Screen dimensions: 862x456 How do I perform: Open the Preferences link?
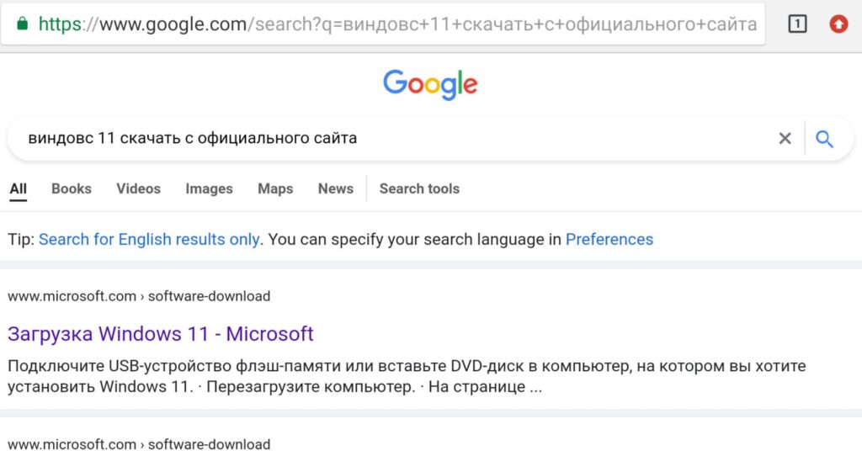(609, 240)
